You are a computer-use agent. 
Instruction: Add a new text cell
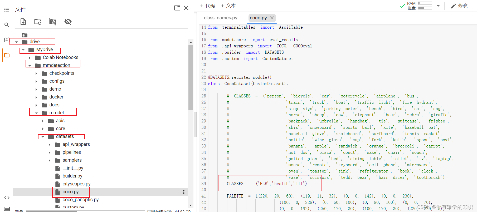coord(228,6)
